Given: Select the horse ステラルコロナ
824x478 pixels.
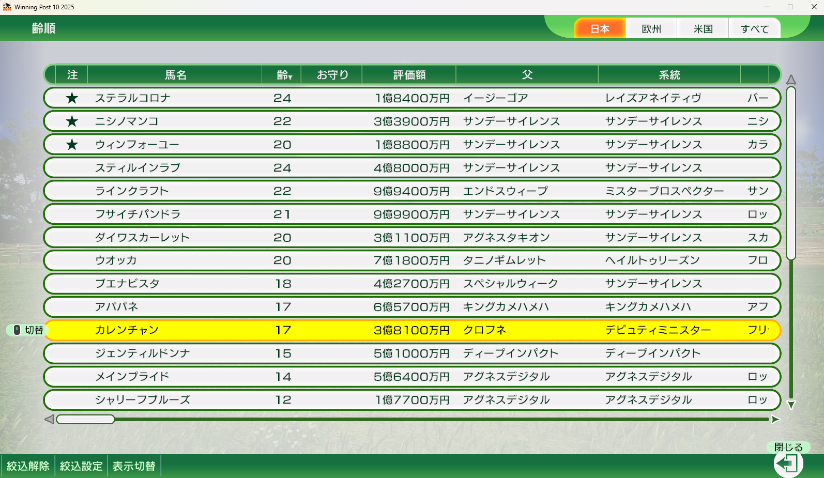Looking at the screenshot, I should point(412,98).
